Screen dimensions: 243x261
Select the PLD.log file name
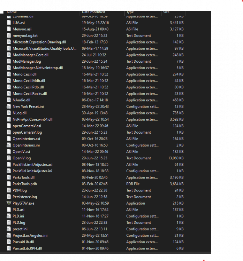pos(19,223)
